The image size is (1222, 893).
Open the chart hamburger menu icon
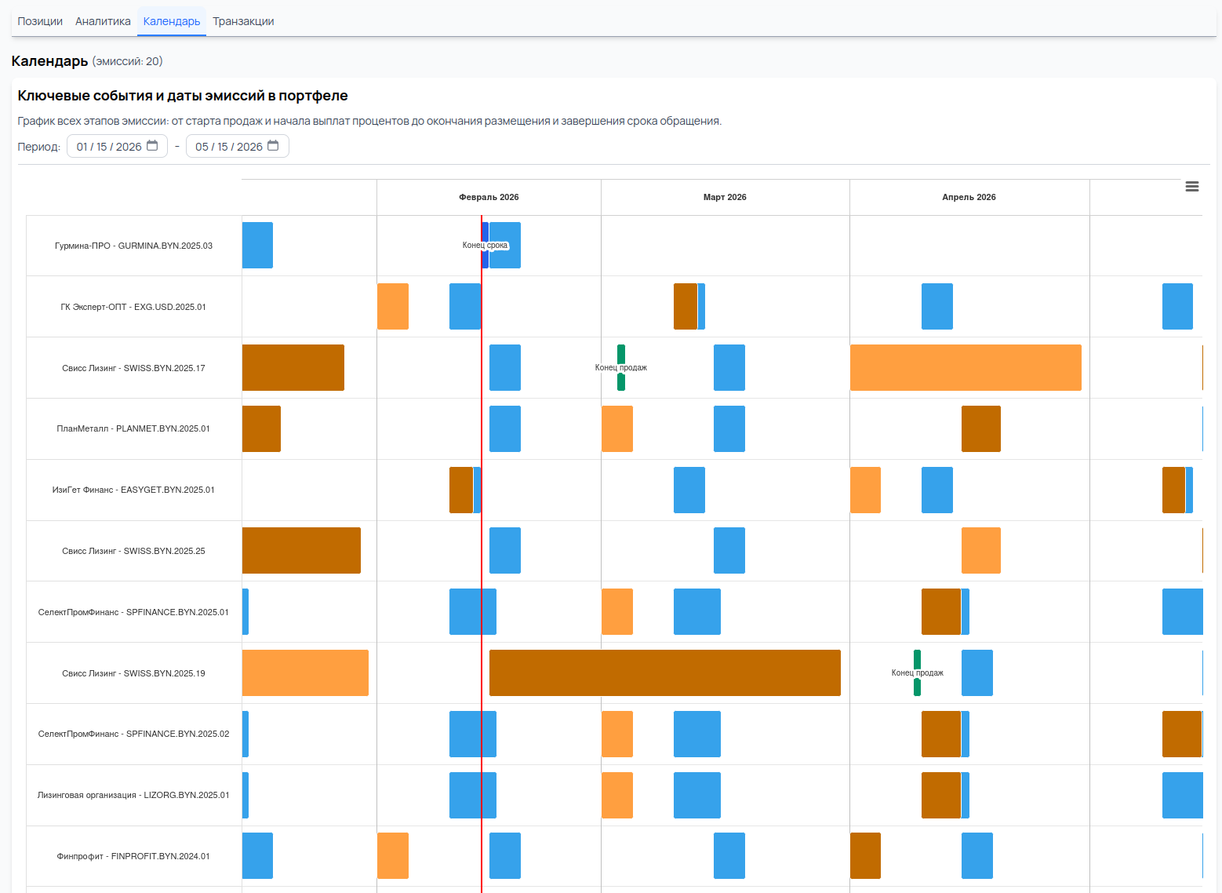(x=1191, y=187)
